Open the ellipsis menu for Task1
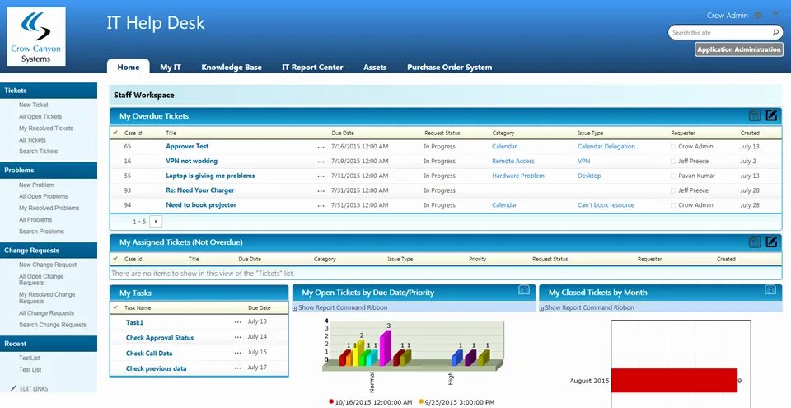This screenshot has height=408, width=791. tap(237, 322)
